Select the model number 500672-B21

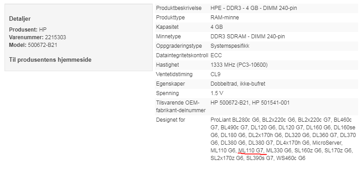[42, 45]
